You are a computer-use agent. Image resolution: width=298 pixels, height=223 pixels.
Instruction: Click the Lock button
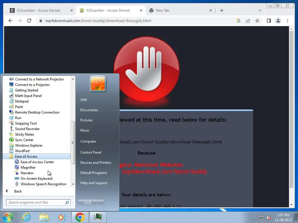(87, 202)
